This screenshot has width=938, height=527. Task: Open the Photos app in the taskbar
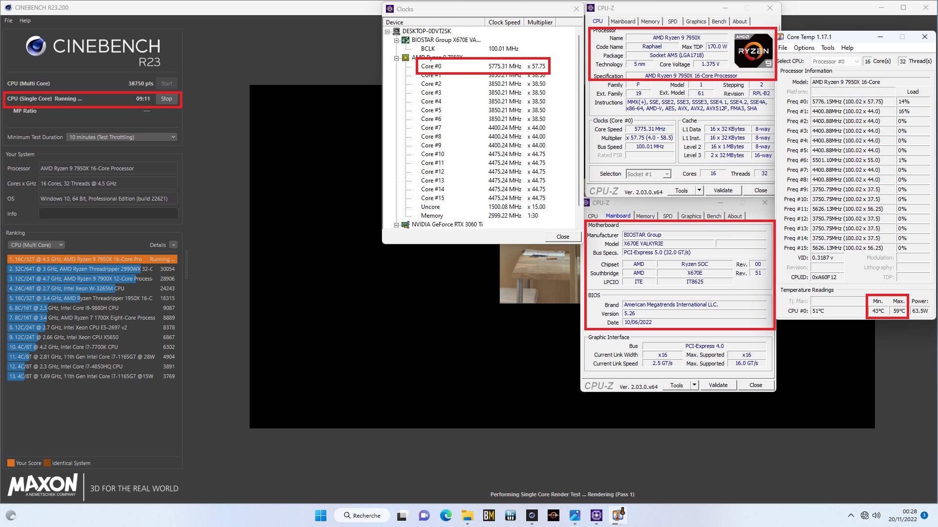[x=575, y=515]
